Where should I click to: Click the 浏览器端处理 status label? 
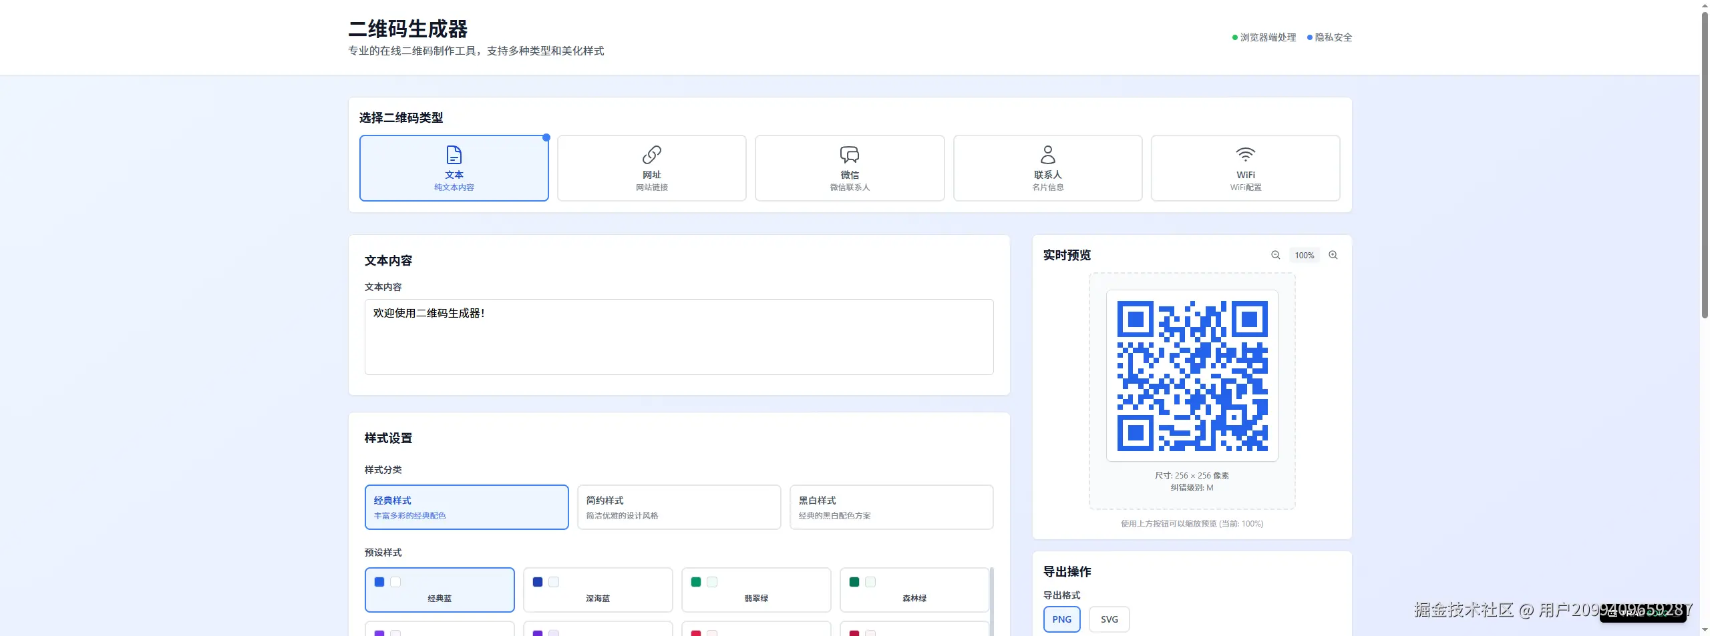(x=1268, y=37)
